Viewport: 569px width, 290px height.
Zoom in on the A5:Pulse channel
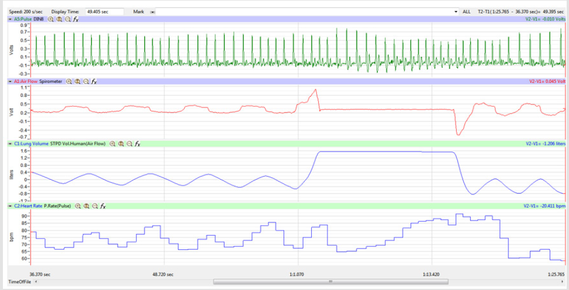51,19
